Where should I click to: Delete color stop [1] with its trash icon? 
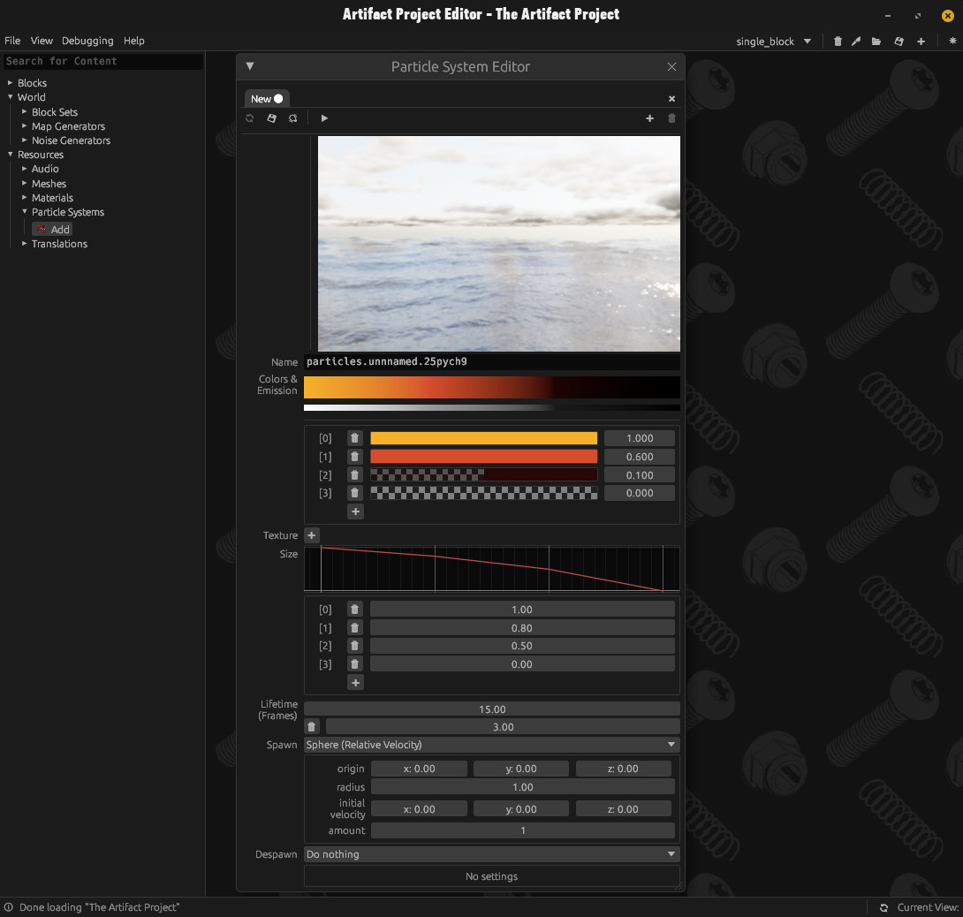[354, 457]
